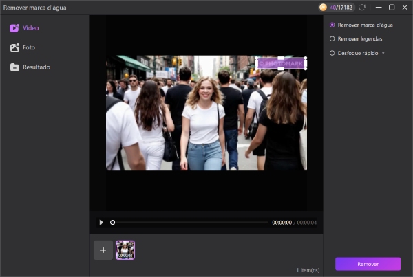The image size is (413, 277).
Task: Select the Remover legendas radio option
Action: 332,38
